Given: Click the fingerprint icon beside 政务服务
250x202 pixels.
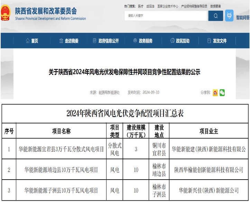Looking at the screenshot, I should [x=135, y=41].
